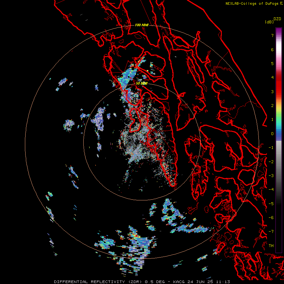Select the 100 NMI range ring label
Image resolution: width=284 pixels, height=284 pixels.
(142, 25)
